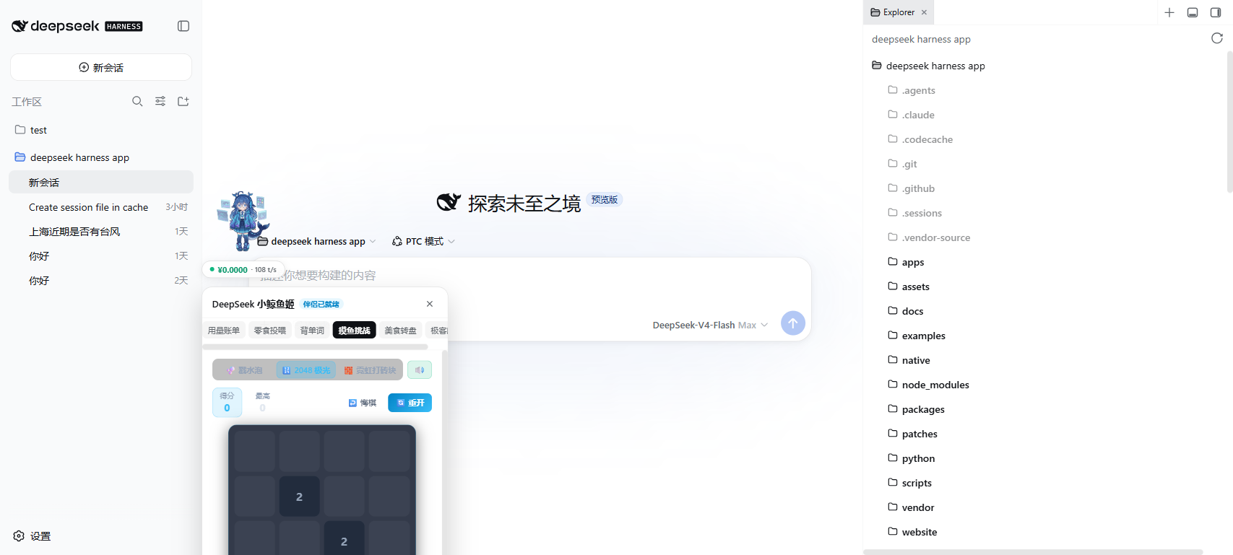Expand the test workspace folder
Viewport: 1233px width, 555px height.
click(101, 130)
